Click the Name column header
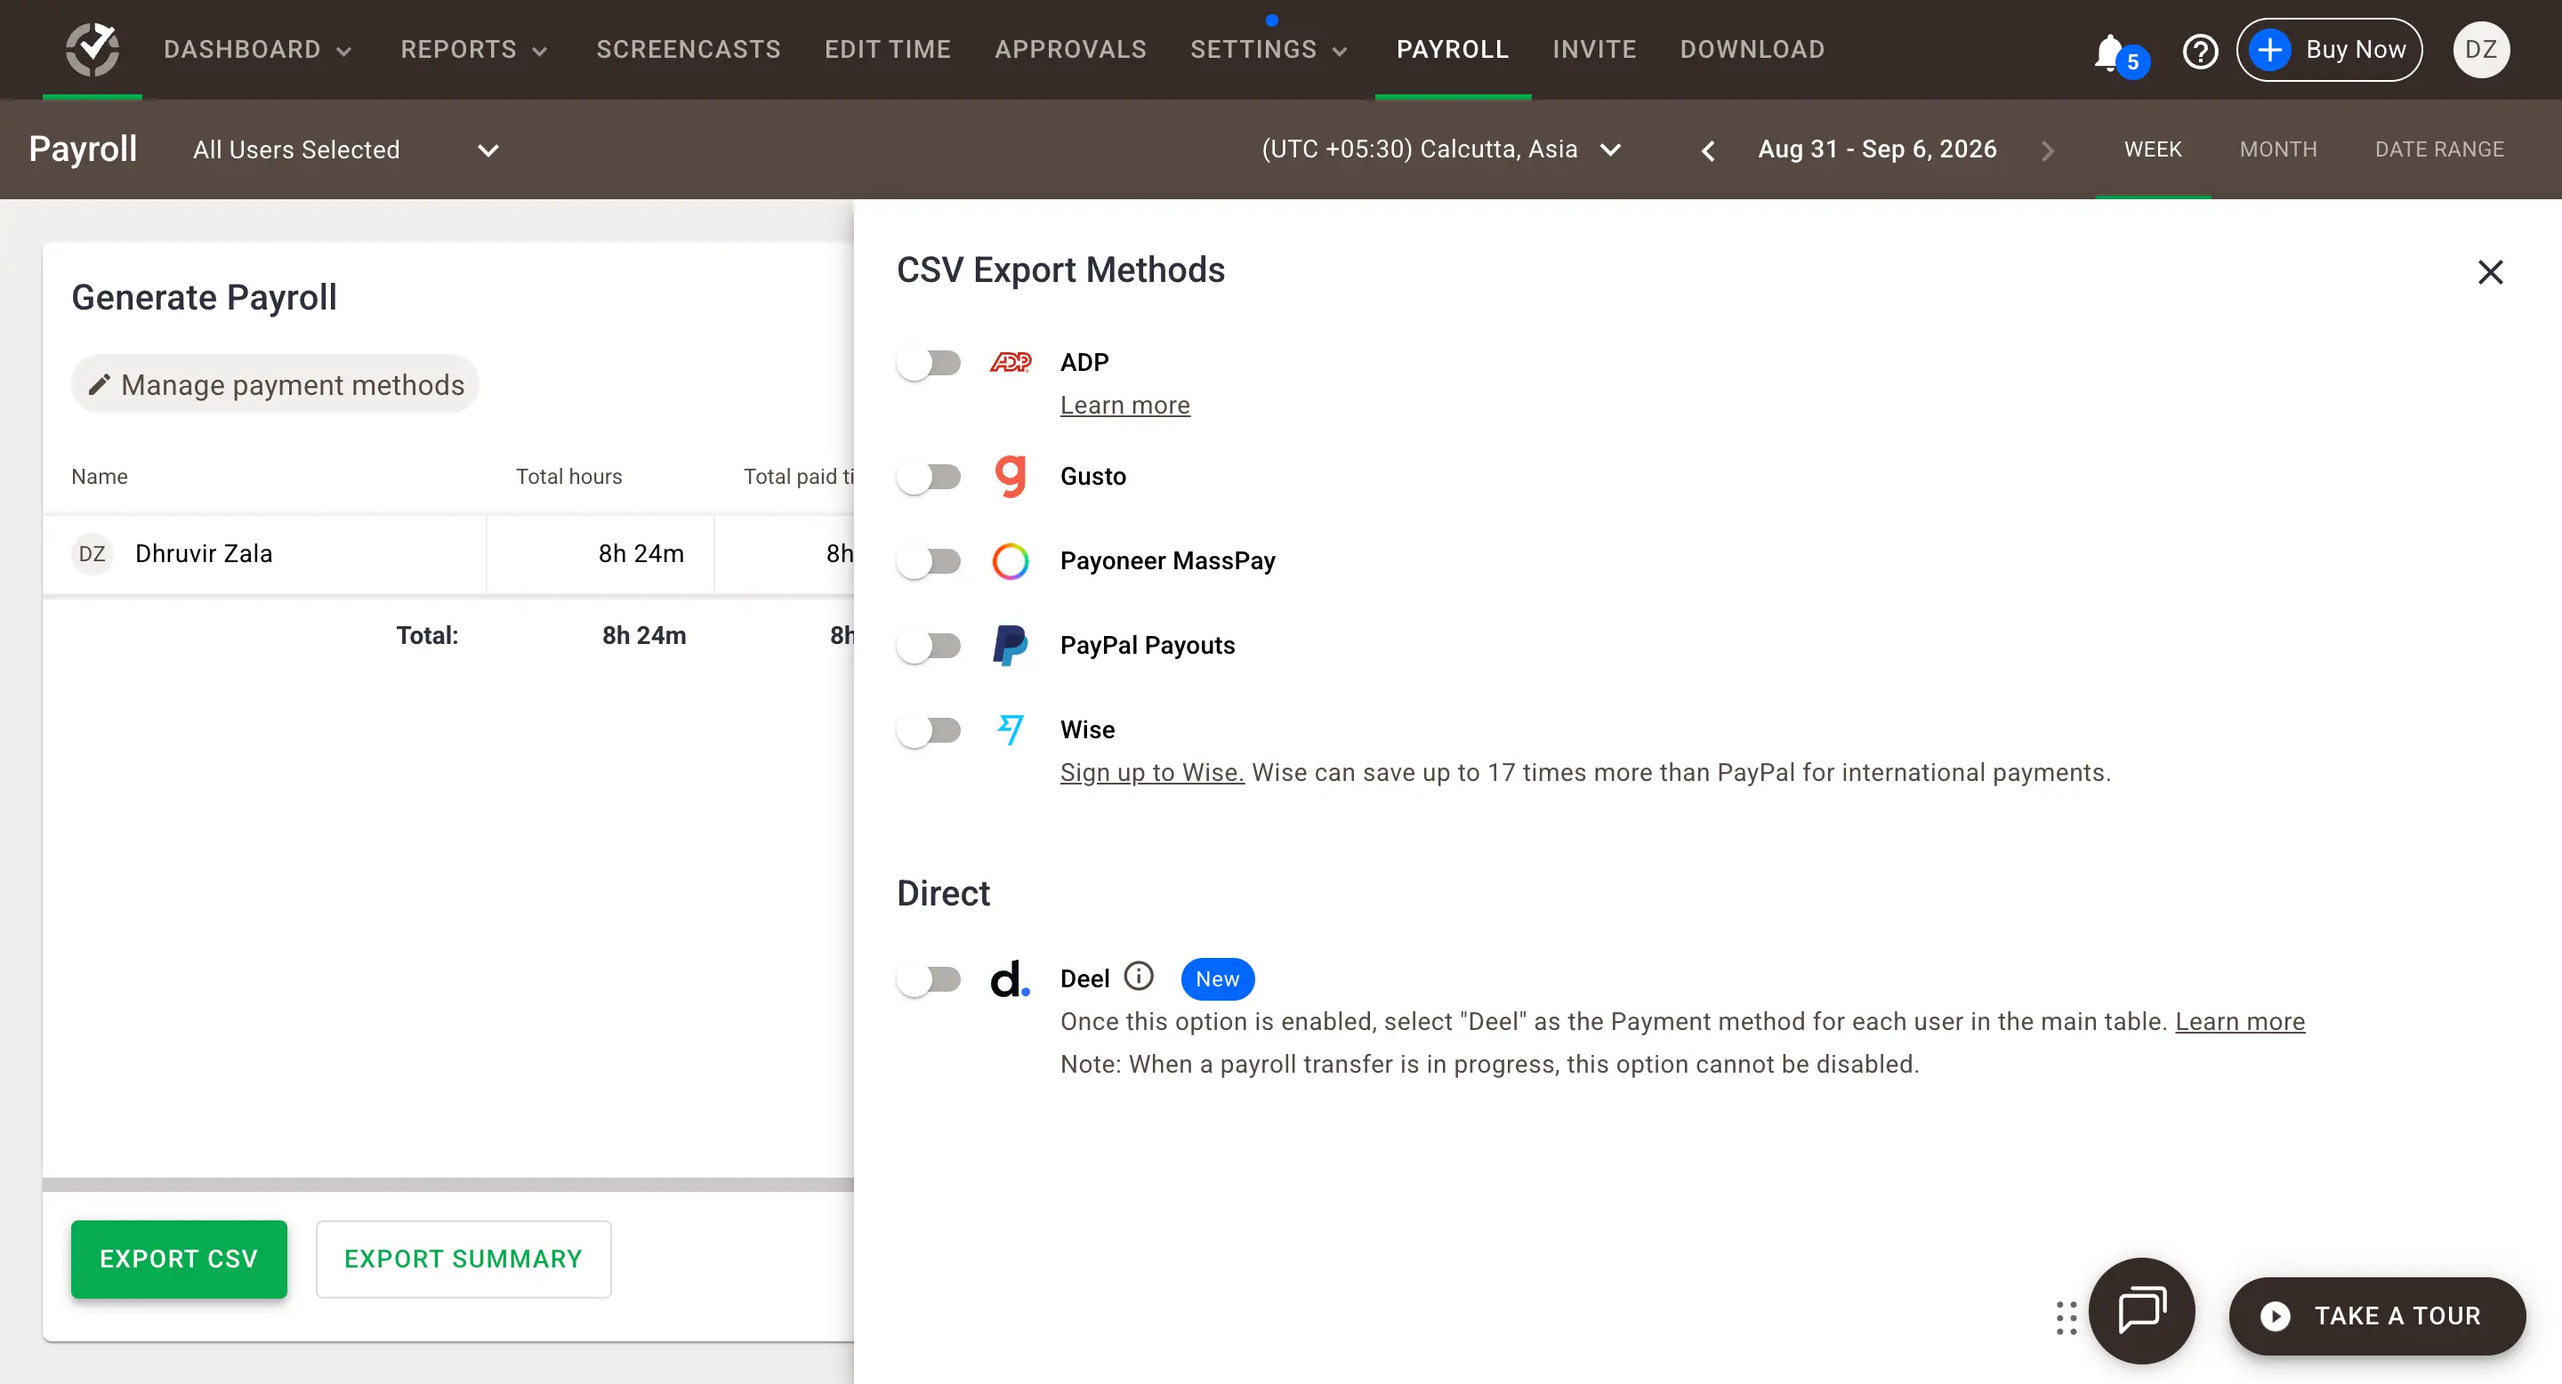This screenshot has height=1384, width=2562. point(100,476)
